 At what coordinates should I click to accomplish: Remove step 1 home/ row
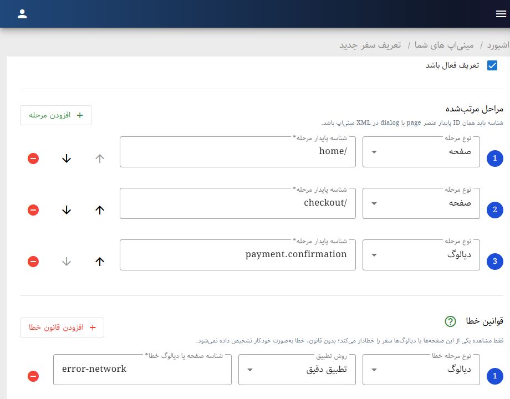coord(33,158)
